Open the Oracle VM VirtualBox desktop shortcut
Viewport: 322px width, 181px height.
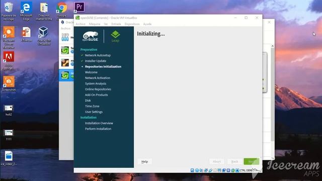click(44, 36)
